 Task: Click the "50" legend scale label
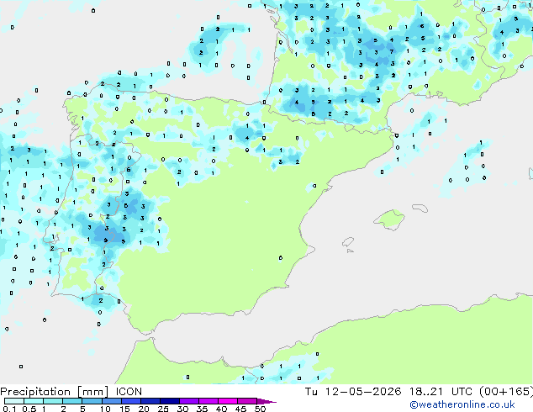coord(260,409)
